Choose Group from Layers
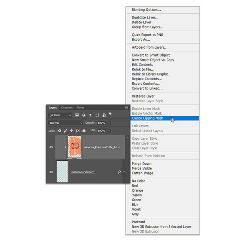The width and height of the screenshot is (241, 241). pyautogui.click(x=163, y=27)
